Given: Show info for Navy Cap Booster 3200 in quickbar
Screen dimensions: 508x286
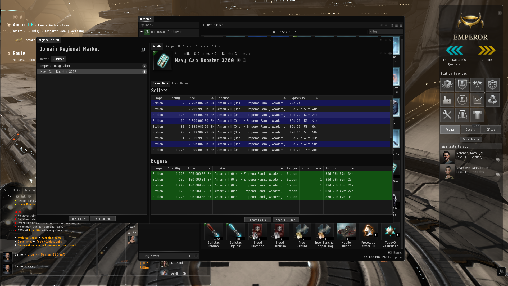Looking at the screenshot, I should pos(144,72).
